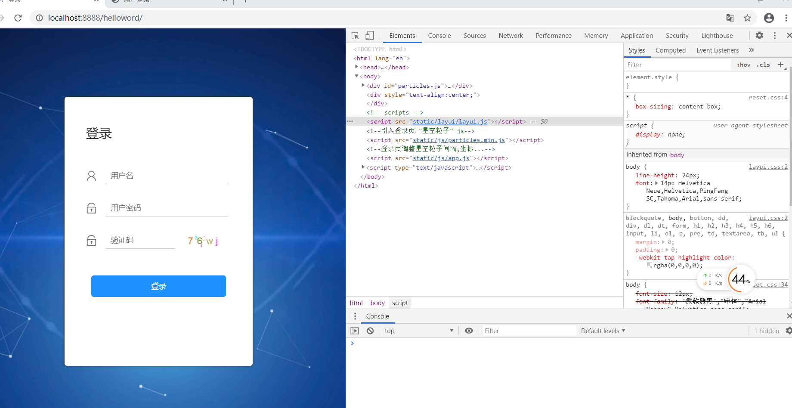This screenshot has height=408, width=792.
Task: Expand the head element node
Action: [x=356, y=67]
